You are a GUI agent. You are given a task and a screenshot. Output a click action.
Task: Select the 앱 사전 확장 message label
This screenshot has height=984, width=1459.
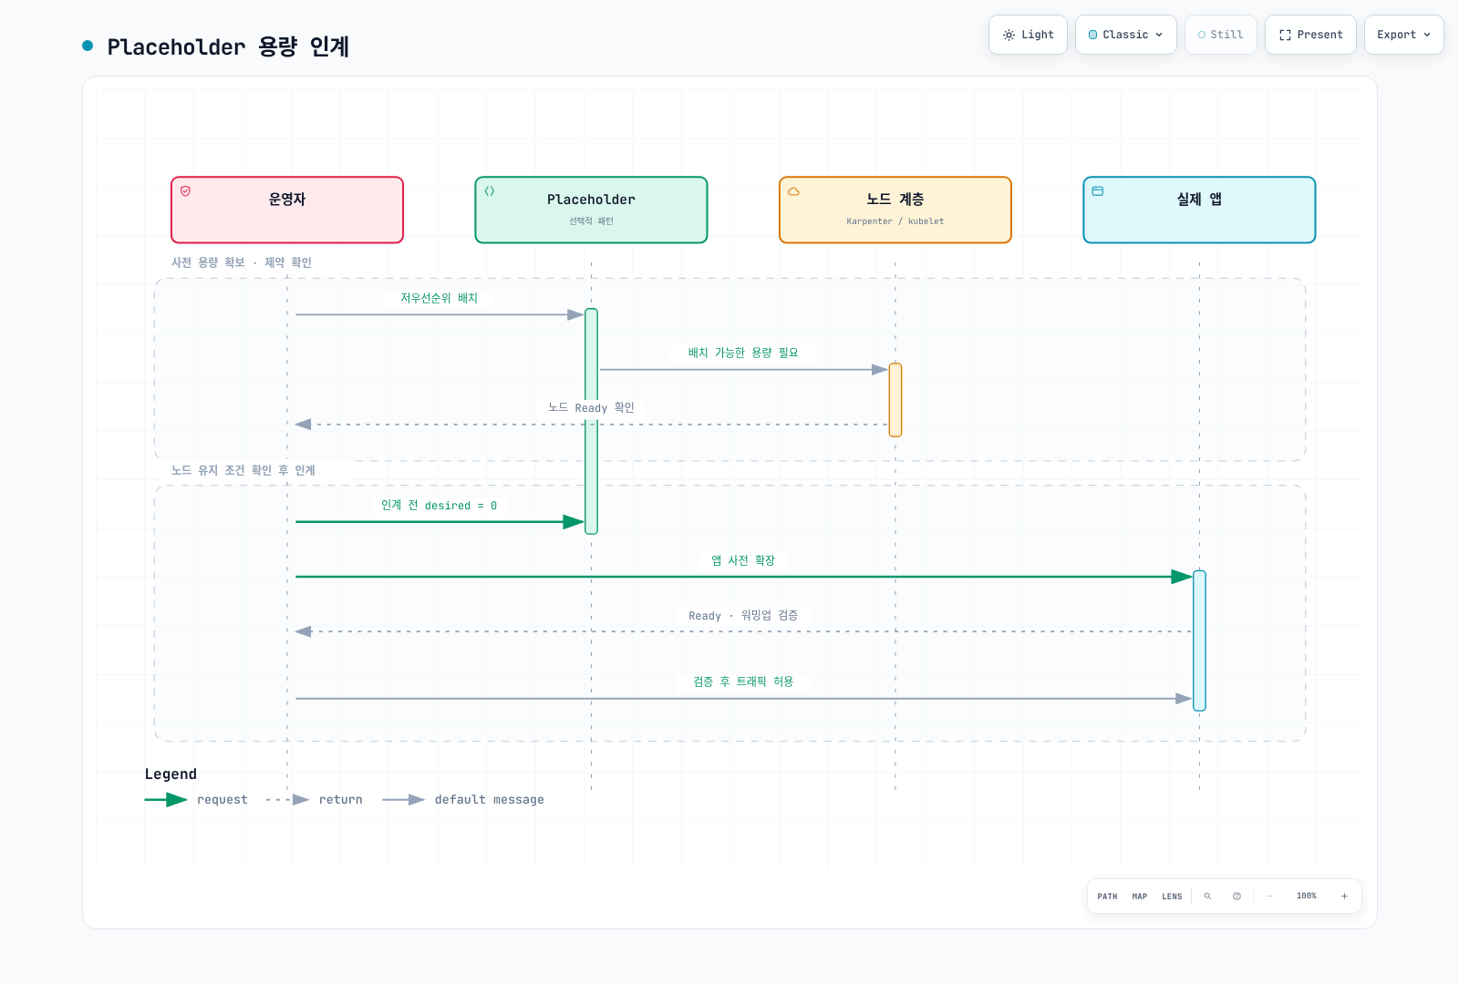(x=743, y=560)
